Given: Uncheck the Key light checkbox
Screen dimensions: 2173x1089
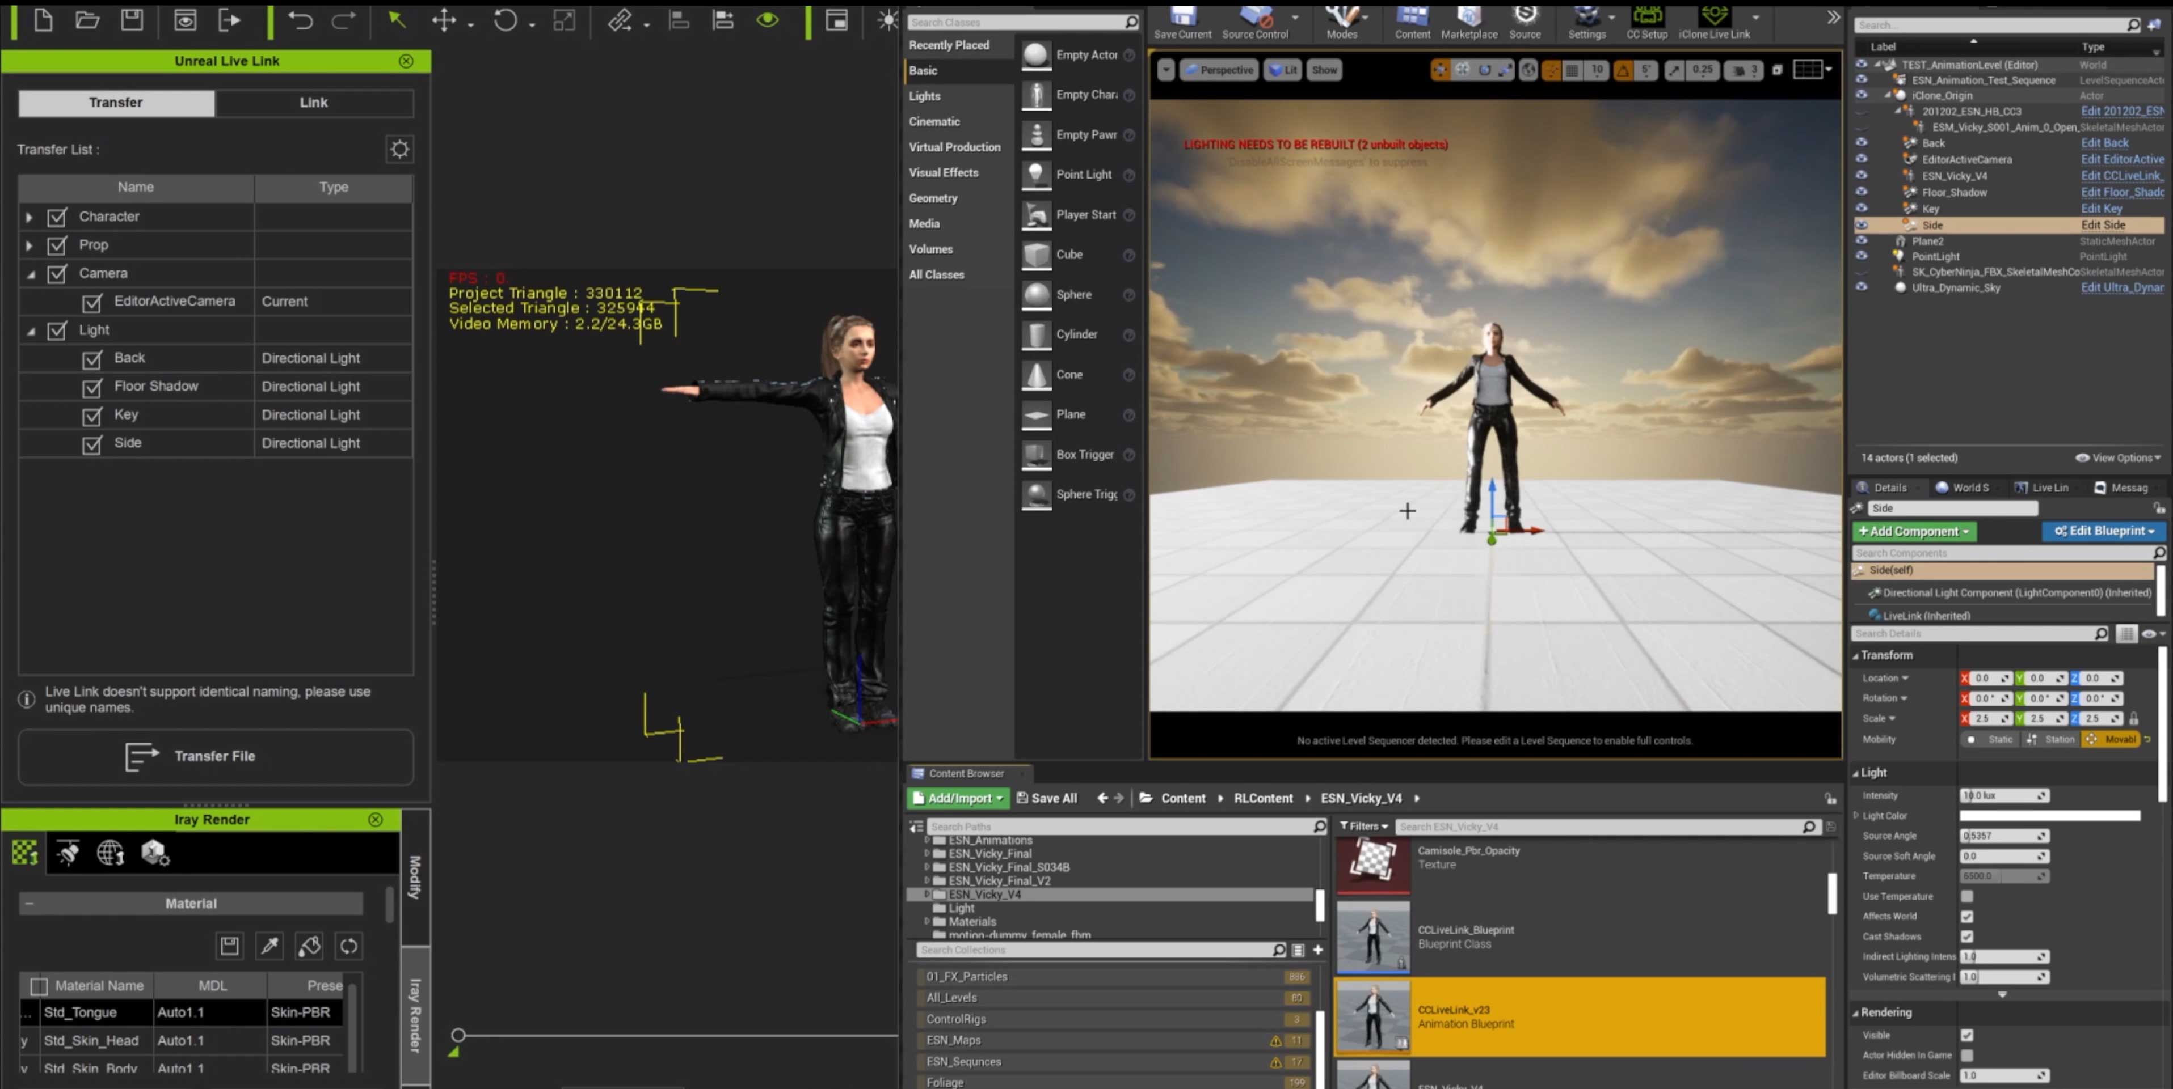Looking at the screenshot, I should 92,416.
